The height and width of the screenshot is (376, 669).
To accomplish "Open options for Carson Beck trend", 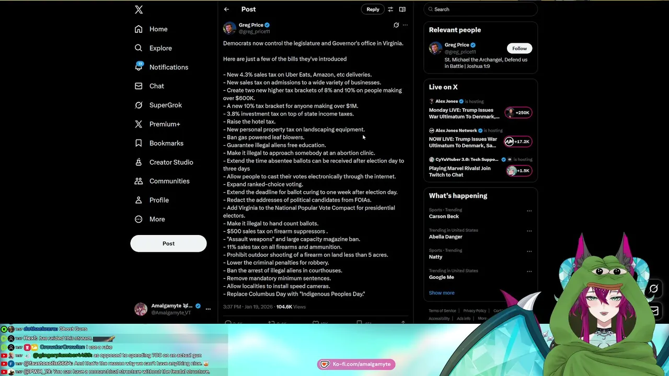I will [529, 211].
